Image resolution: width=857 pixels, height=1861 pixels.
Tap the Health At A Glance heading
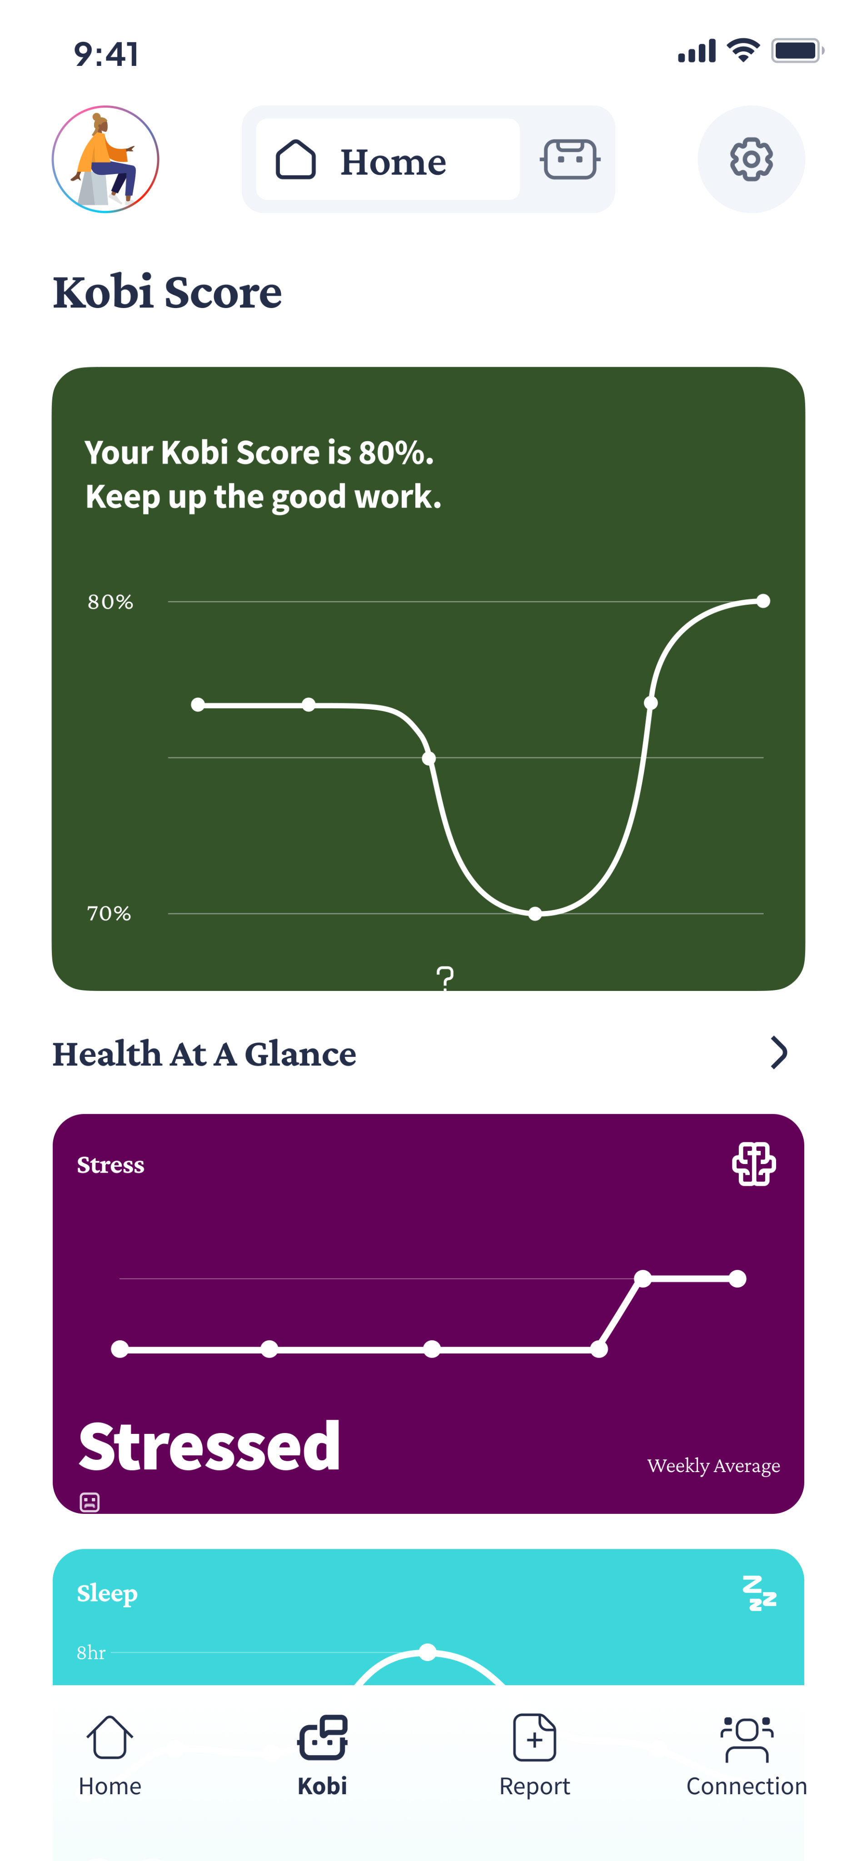[x=204, y=1053]
